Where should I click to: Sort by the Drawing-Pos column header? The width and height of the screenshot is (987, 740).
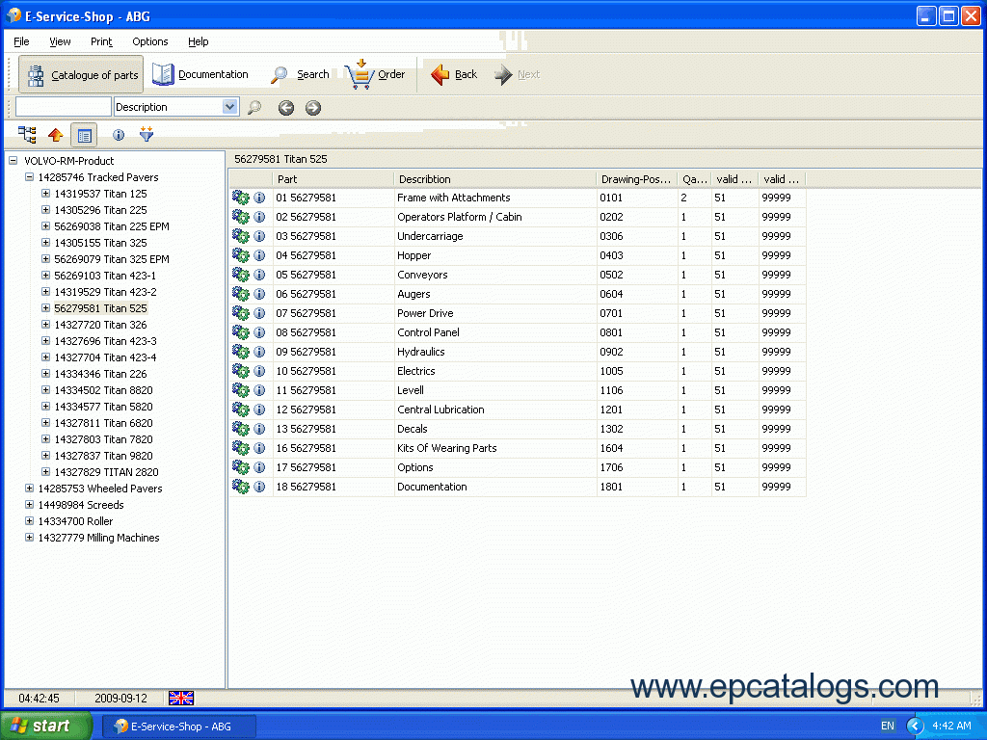point(637,179)
